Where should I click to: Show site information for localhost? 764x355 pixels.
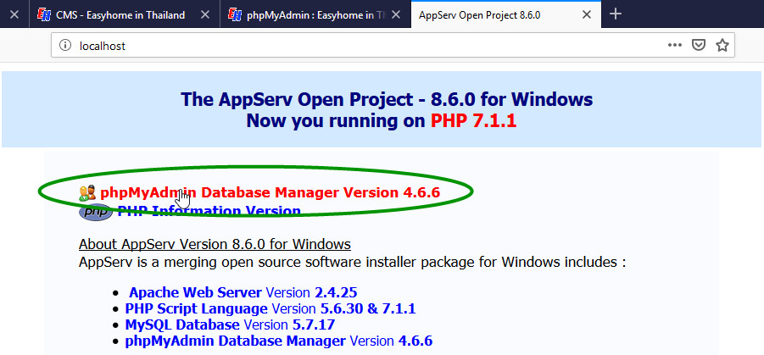coord(64,45)
